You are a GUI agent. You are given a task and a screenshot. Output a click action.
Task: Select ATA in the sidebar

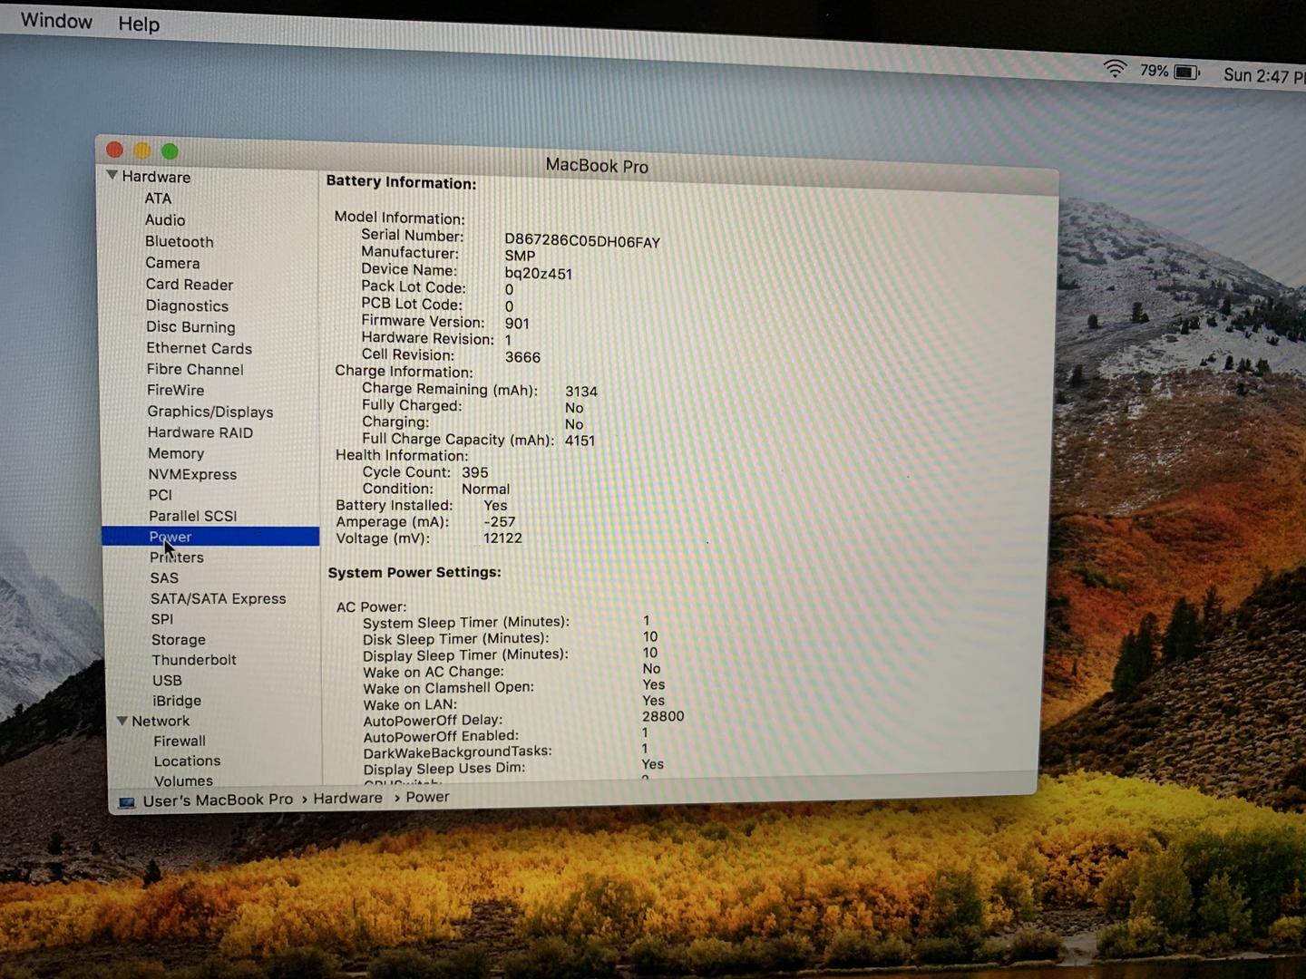point(158,199)
